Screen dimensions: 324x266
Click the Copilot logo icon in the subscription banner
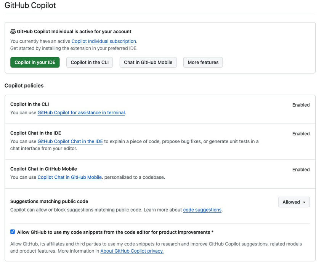tap(13, 32)
